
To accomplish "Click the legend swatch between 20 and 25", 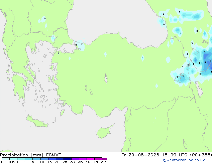I will (x=60, y=159).
